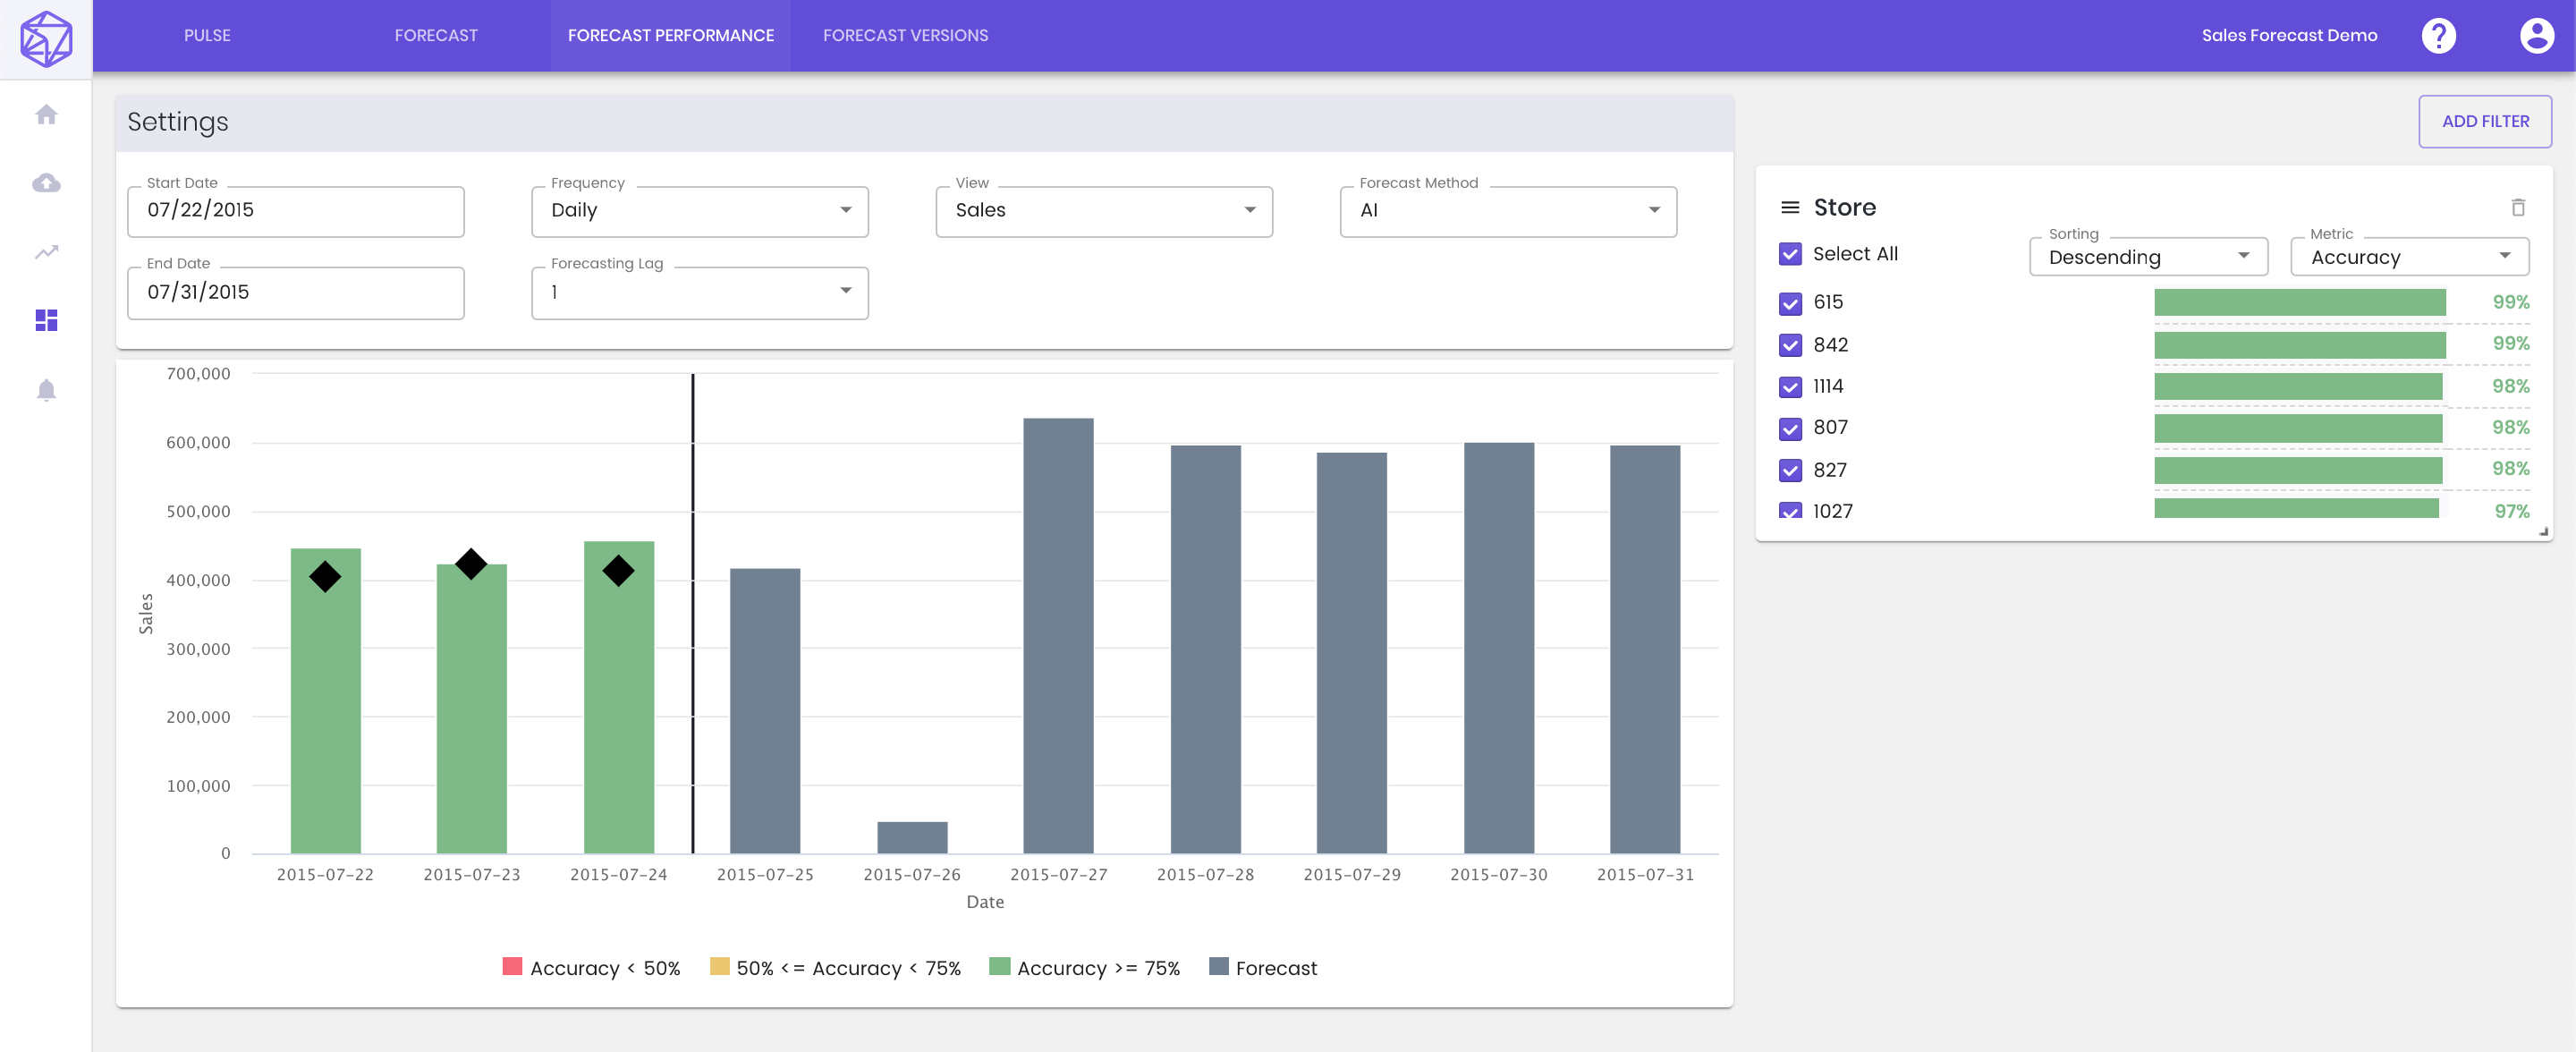Click the green bar for 2015-07-23
This screenshot has height=1052, width=2576.
[x=471, y=708]
